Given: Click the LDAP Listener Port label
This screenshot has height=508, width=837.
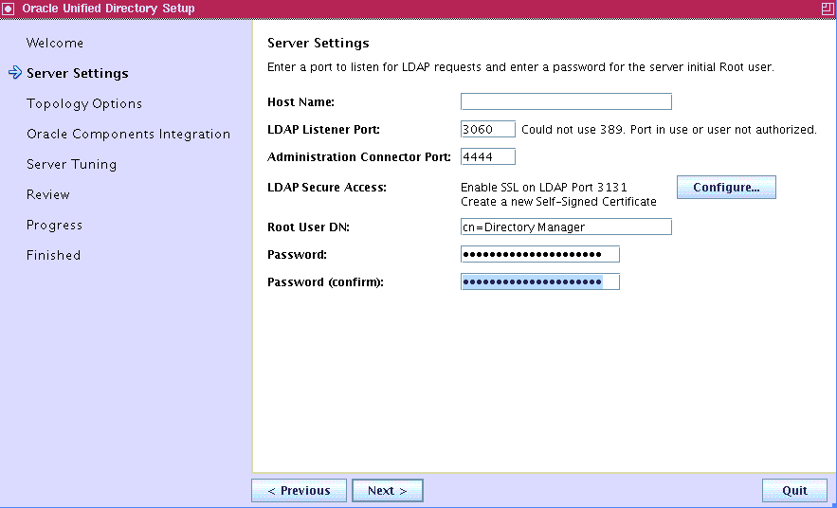Looking at the screenshot, I should click(323, 130).
